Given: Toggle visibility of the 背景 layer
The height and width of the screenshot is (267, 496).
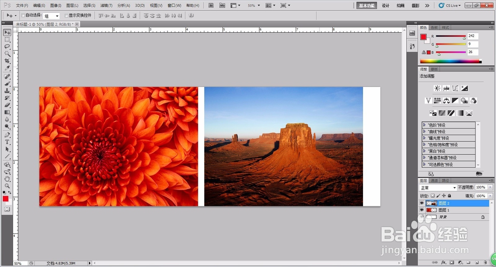Looking at the screenshot, I should [422, 217].
